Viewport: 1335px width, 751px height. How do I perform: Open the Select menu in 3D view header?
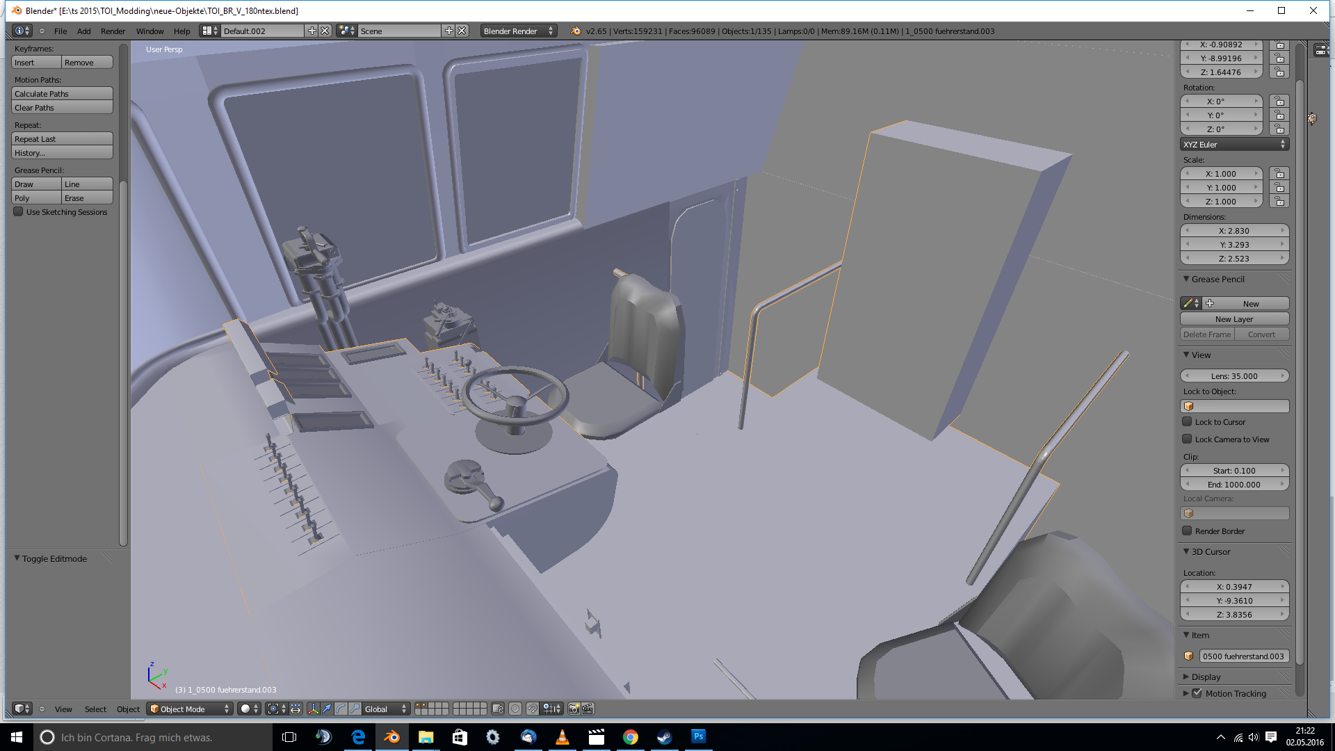click(95, 709)
